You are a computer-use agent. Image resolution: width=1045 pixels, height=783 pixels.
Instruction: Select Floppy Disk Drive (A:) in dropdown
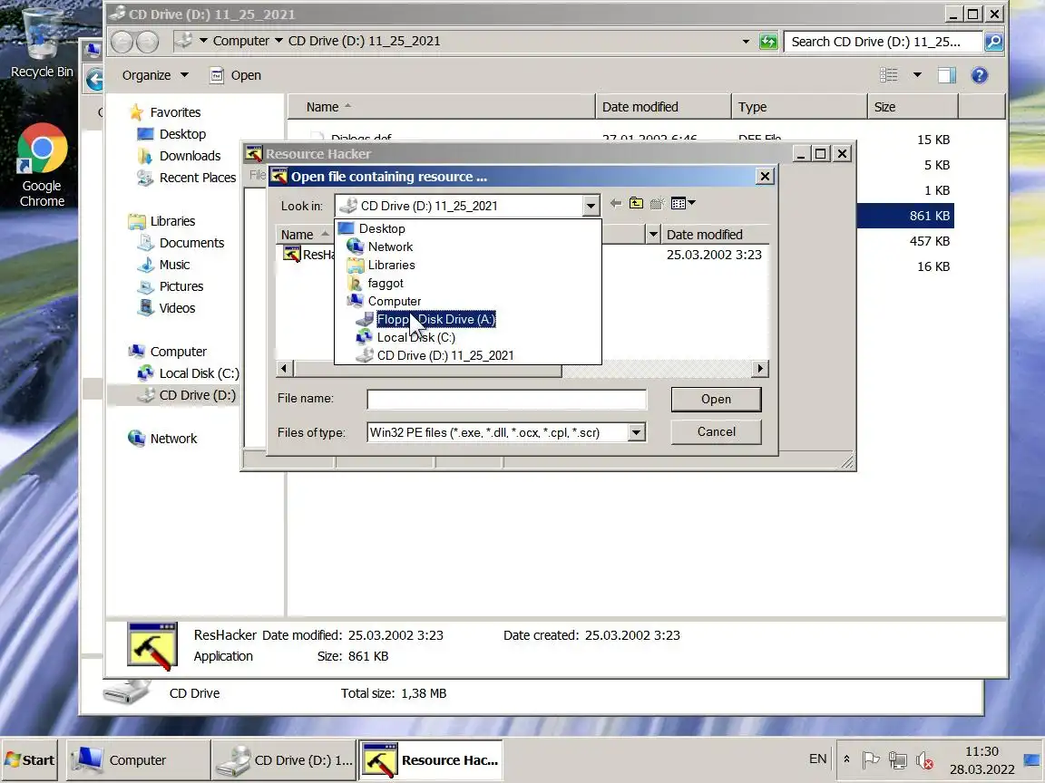coord(435,320)
